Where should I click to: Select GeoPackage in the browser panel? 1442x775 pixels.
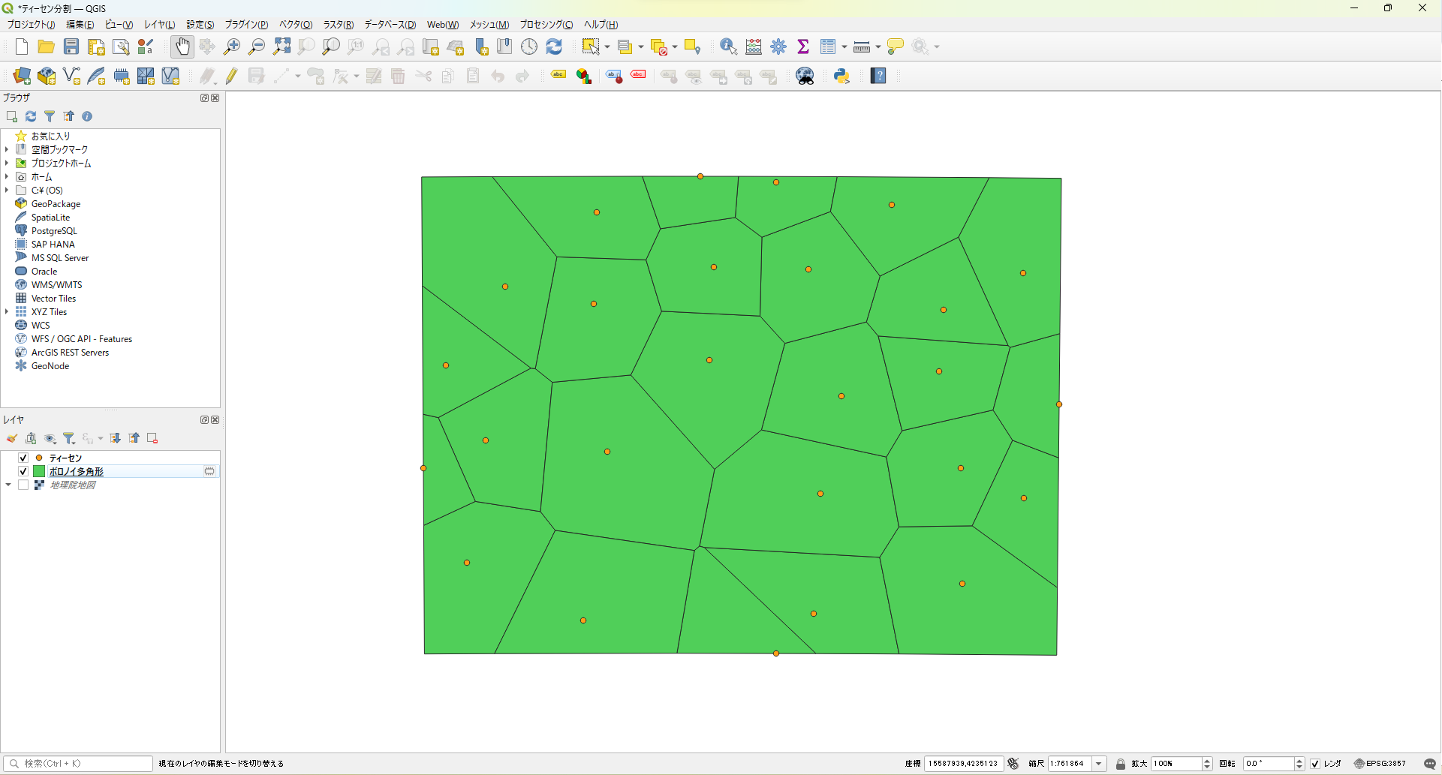click(x=56, y=204)
